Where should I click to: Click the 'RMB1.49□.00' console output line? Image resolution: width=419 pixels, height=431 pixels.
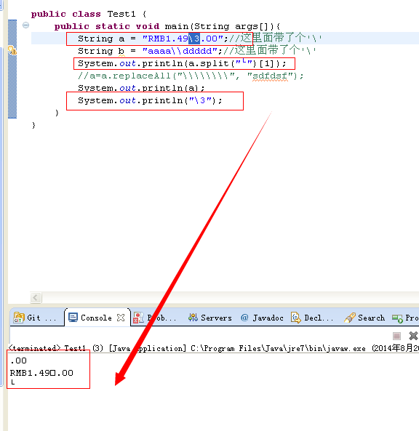pyautogui.click(x=41, y=373)
